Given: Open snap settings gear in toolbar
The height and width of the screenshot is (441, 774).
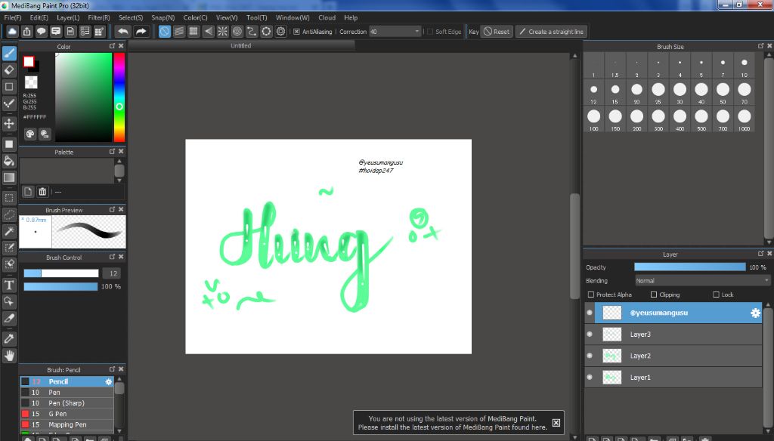Looking at the screenshot, I should (281, 32).
